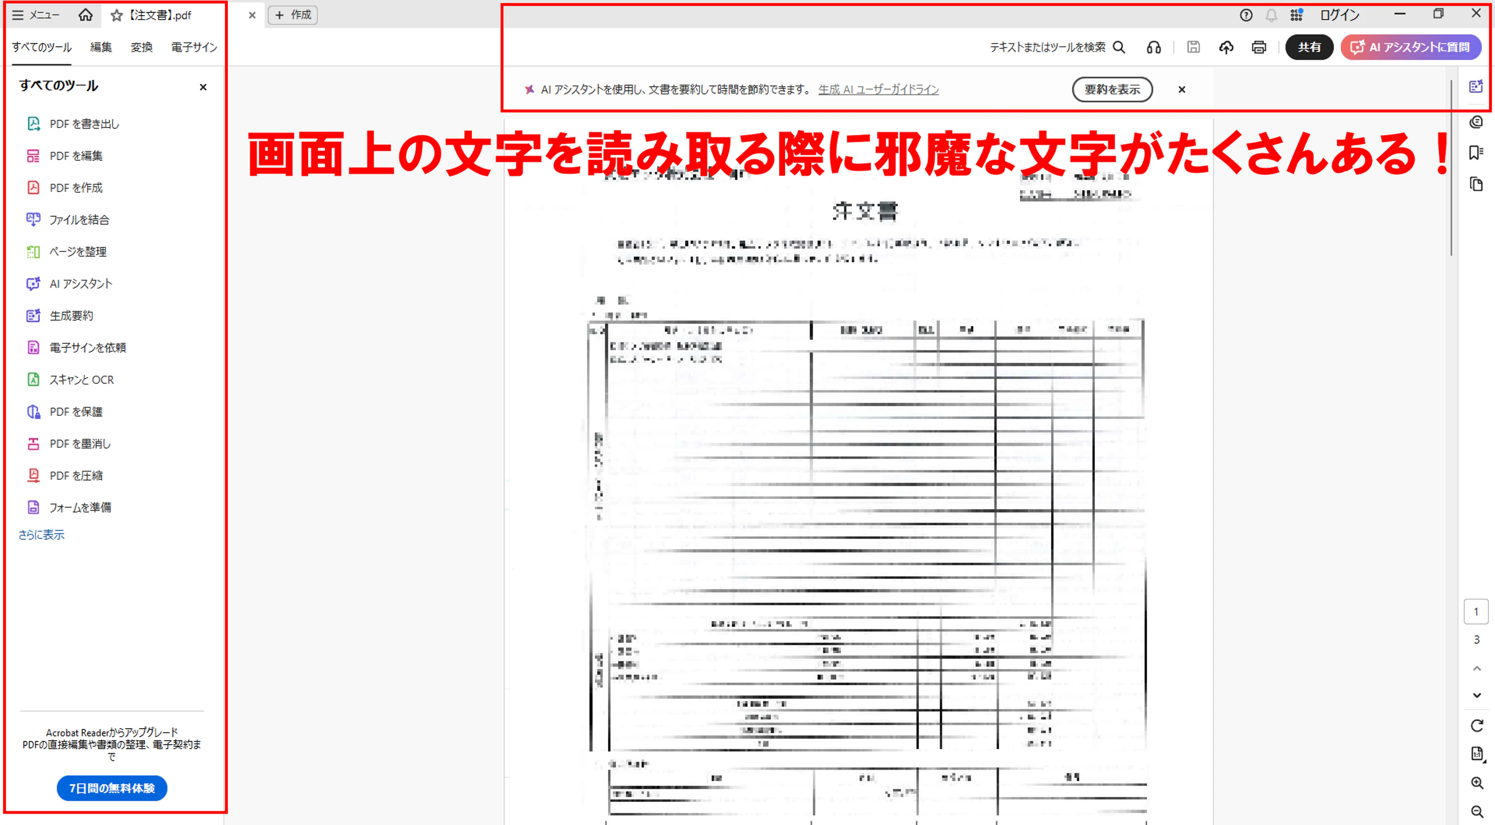Star the 【注文書】.pdf tab
This screenshot has width=1495, height=825.
[x=116, y=16]
